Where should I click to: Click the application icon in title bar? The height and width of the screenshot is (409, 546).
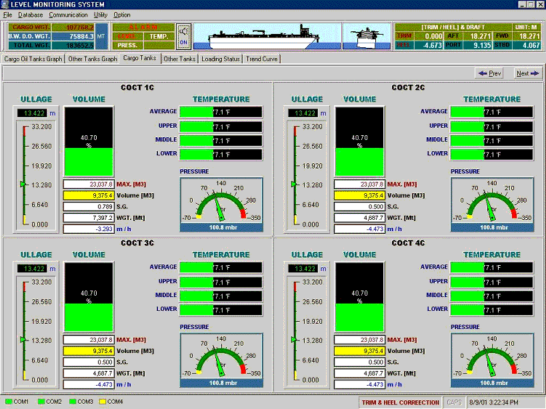pos(6,5)
